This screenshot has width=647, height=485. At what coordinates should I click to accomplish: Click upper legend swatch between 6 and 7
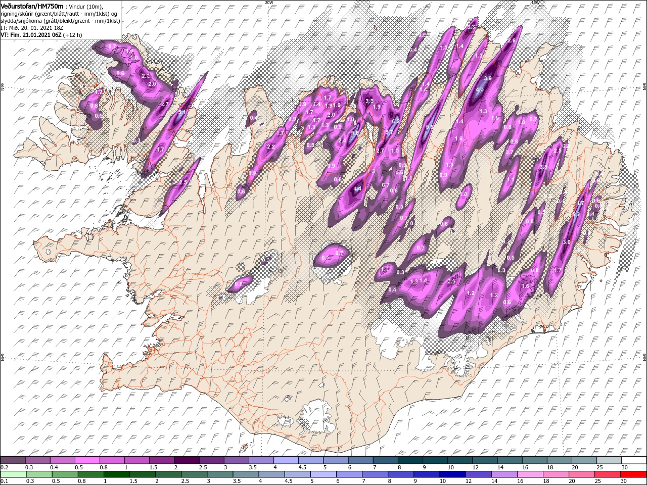tap(360, 460)
